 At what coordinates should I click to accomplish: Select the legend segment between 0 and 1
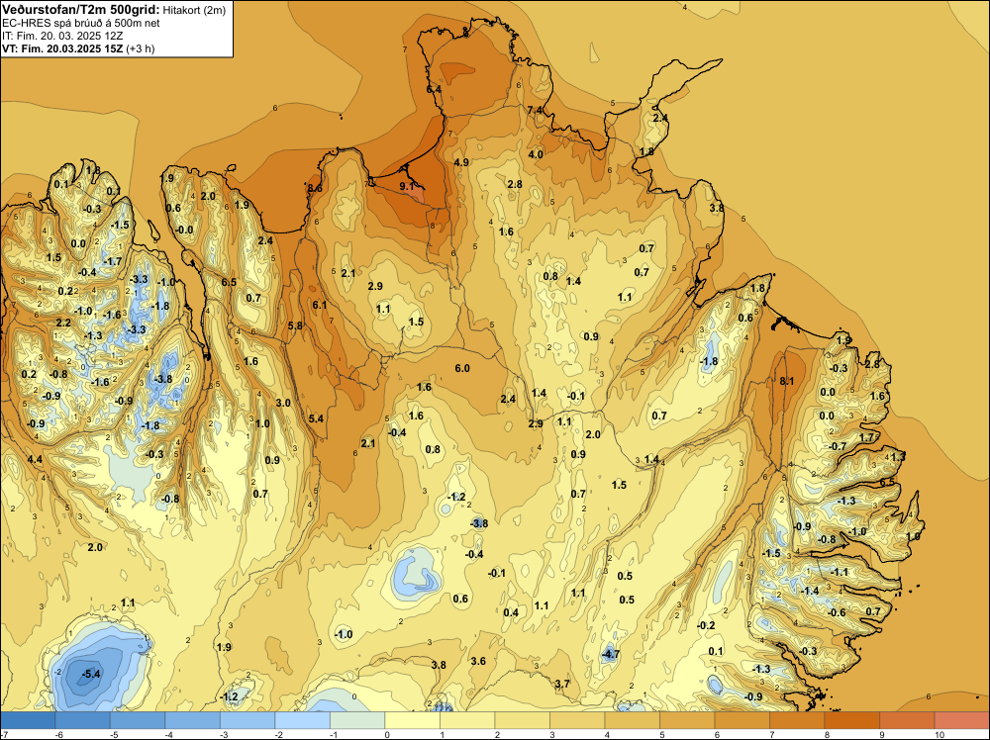[412, 720]
